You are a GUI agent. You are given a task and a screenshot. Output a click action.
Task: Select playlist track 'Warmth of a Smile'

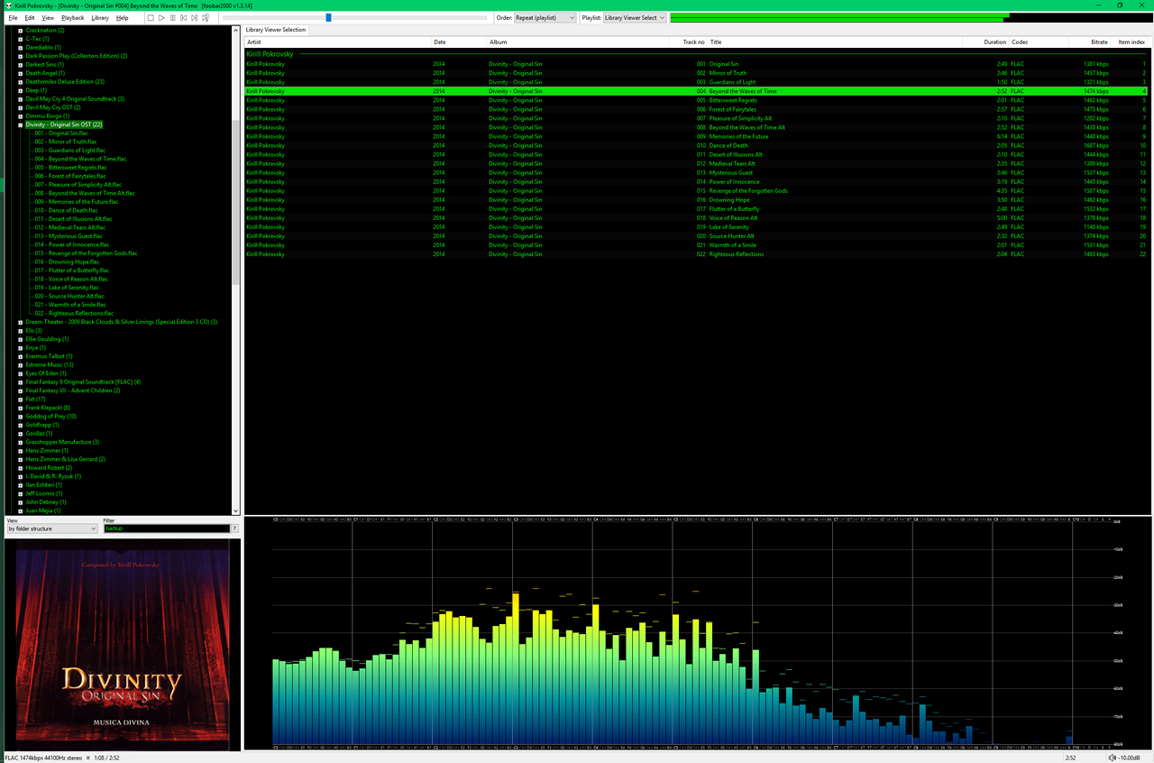(x=695, y=244)
